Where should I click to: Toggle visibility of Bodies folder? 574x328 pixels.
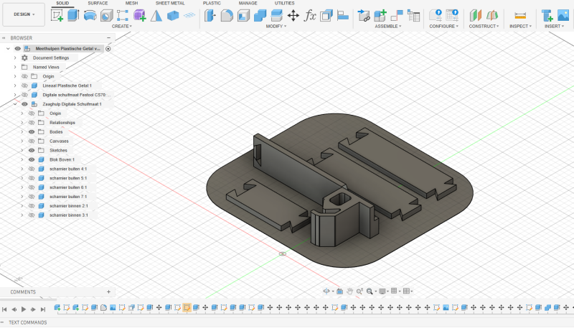point(32,132)
